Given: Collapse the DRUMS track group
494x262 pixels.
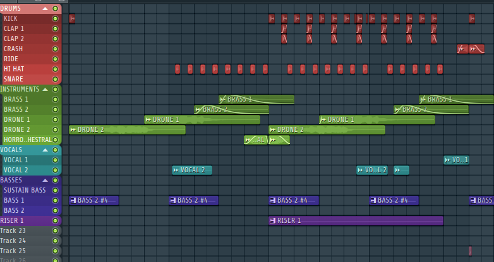Looking at the screenshot, I should [45, 9].
